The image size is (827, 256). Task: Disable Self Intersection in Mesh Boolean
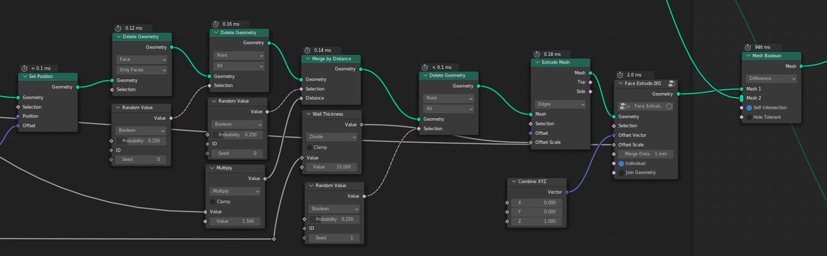click(749, 108)
